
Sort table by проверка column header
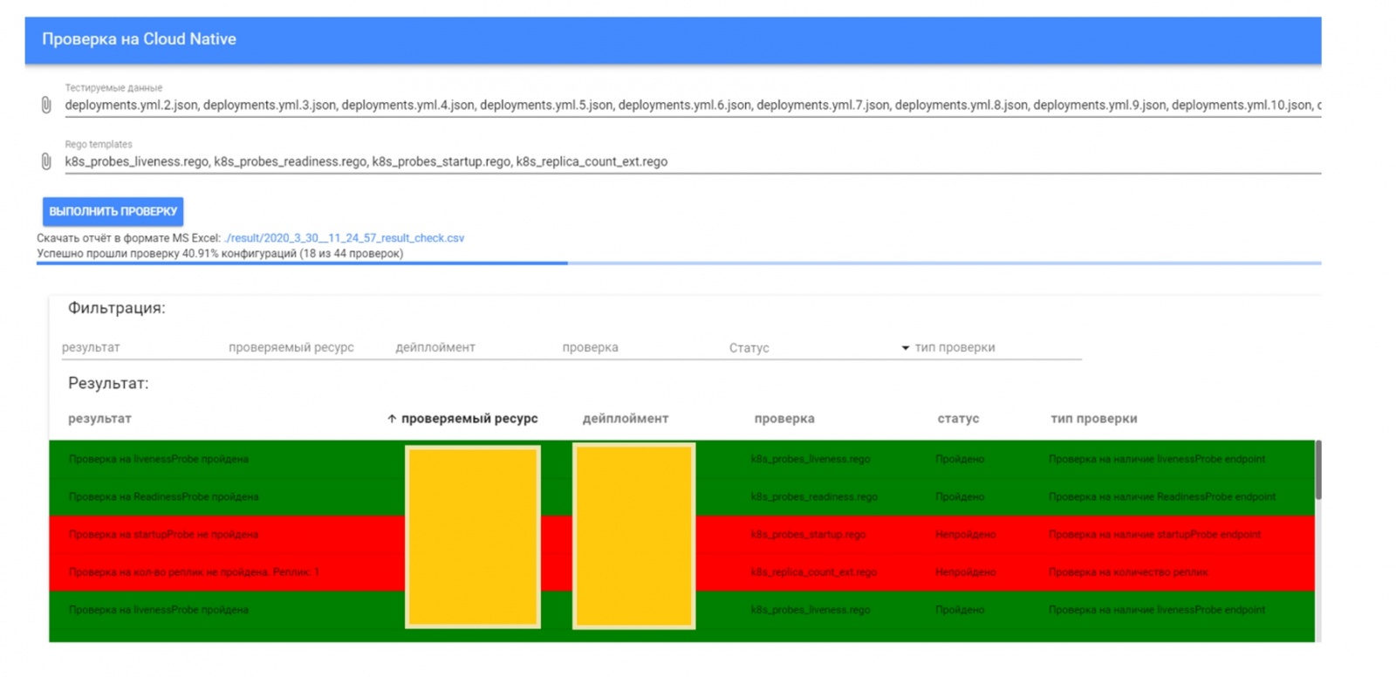[784, 419]
